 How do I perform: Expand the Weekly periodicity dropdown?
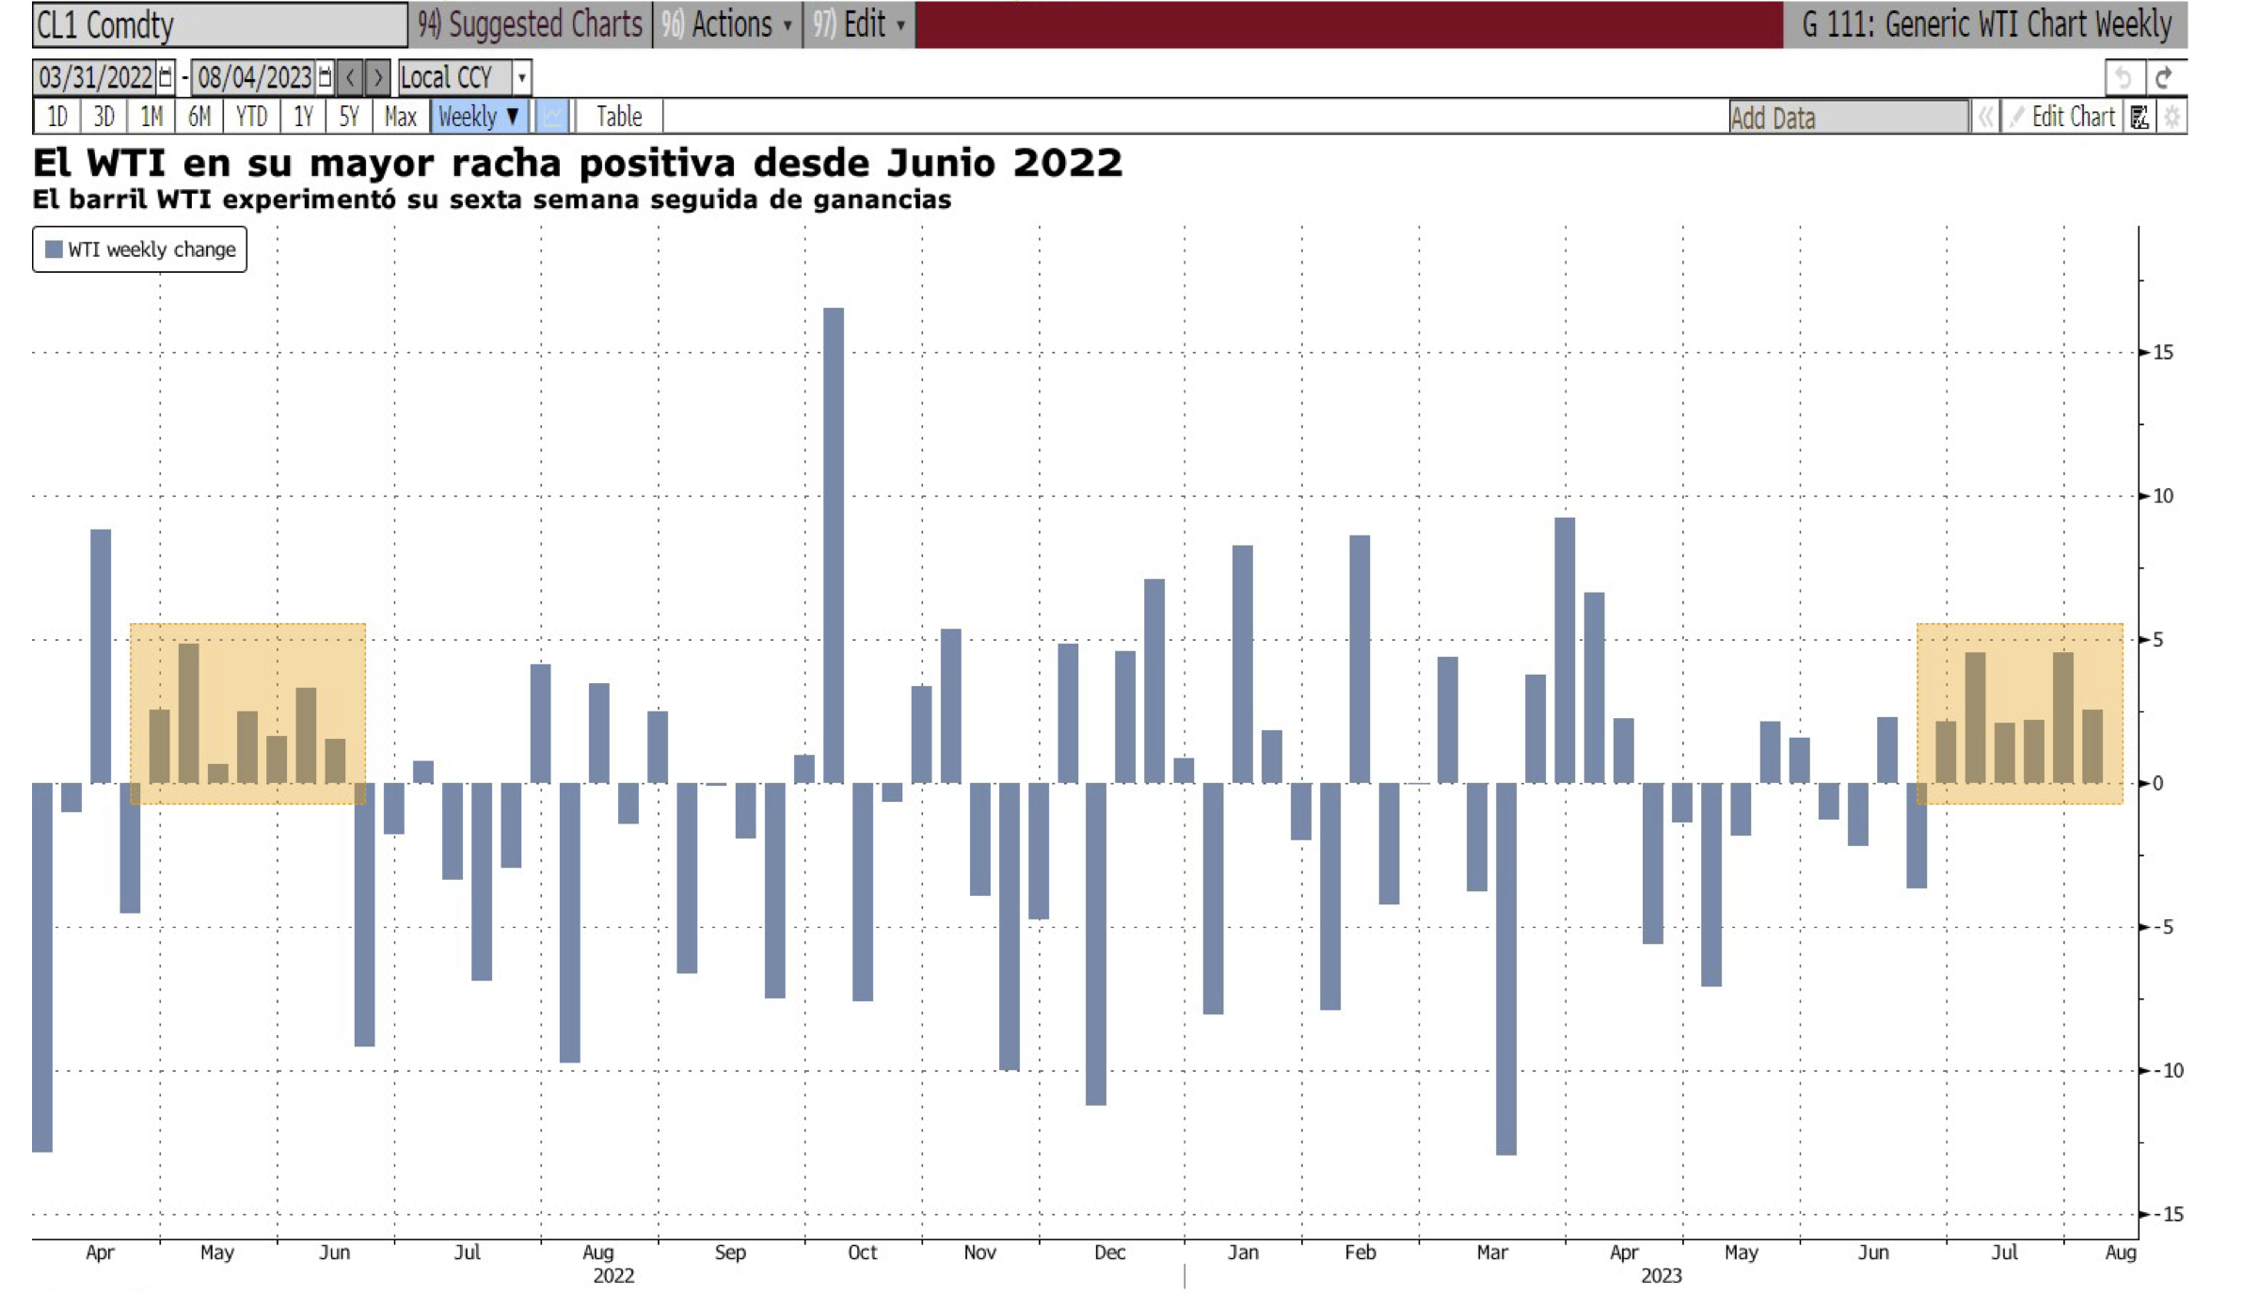479,117
